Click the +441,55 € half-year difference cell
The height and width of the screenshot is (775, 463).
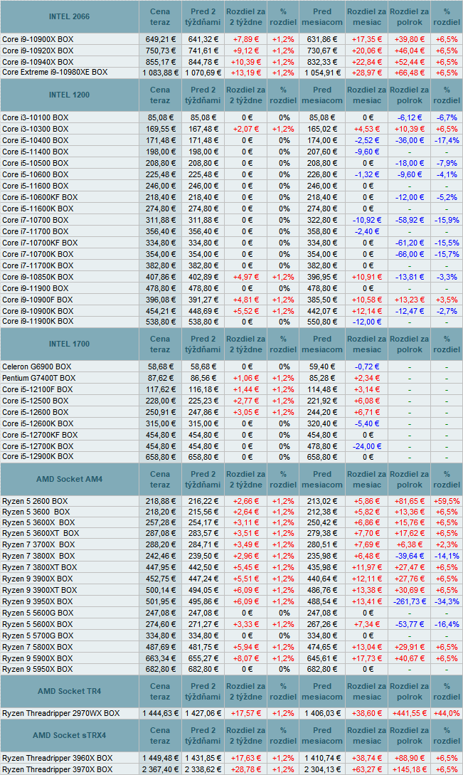coord(410,713)
